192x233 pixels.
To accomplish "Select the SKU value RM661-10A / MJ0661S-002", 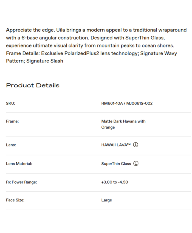I will (x=127, y=103).
